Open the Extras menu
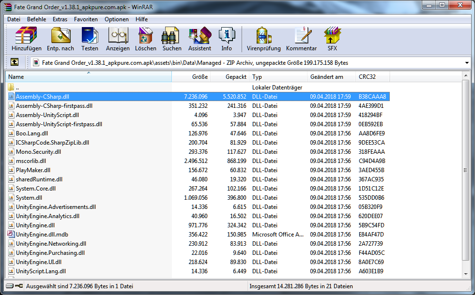Screen dimensions: 475x295 [x=60, y=19]
